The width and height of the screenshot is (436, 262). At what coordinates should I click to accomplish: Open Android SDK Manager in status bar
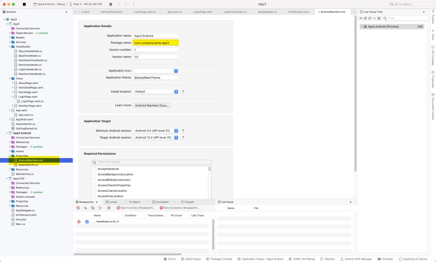pyautogui.click(x=357, y=259)
